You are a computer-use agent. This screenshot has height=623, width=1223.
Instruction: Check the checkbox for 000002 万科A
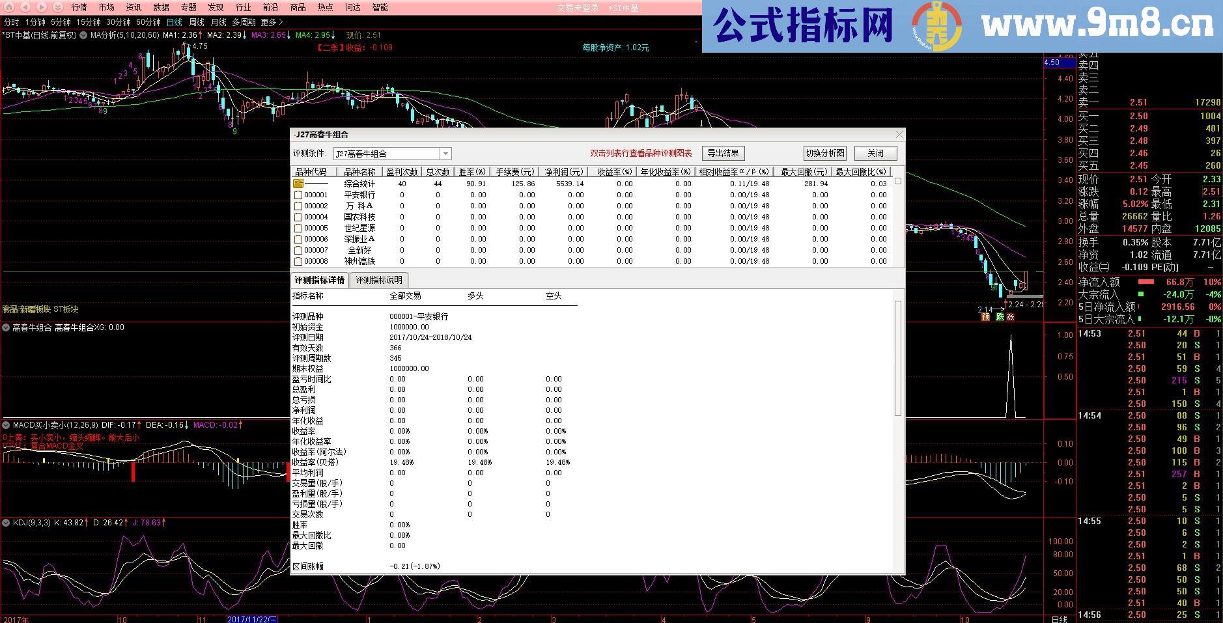[x=298, y=206]
